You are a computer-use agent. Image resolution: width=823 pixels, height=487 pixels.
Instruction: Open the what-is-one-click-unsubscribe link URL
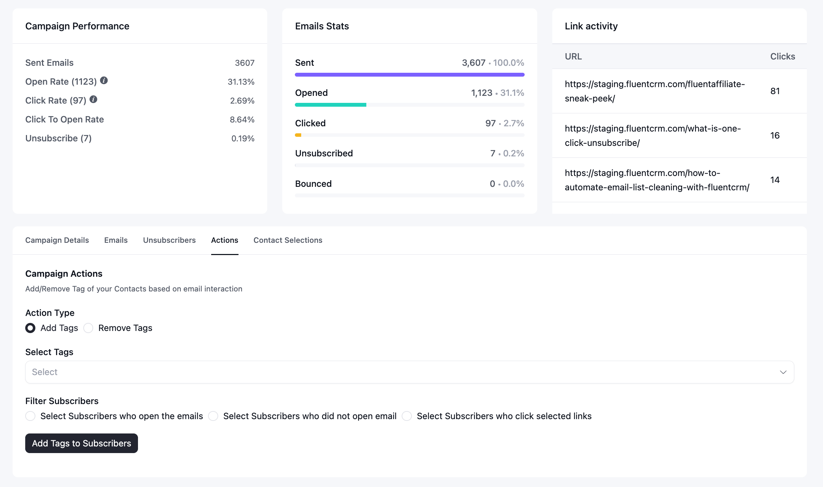653,135
